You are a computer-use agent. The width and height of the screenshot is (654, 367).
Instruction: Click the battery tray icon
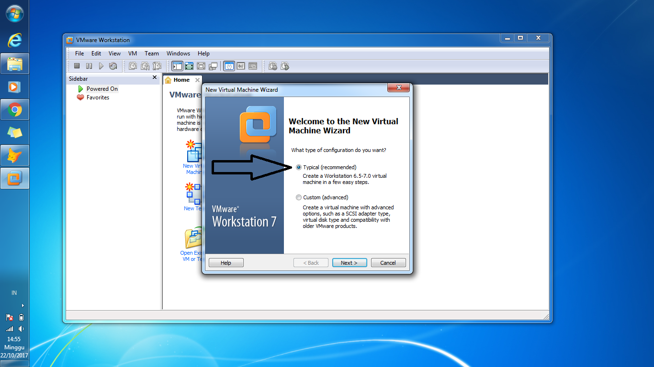(x=21, y=317)
